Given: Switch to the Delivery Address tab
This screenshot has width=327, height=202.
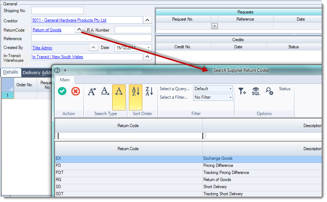Looking at the screenshot, I should tap(37, 73).
